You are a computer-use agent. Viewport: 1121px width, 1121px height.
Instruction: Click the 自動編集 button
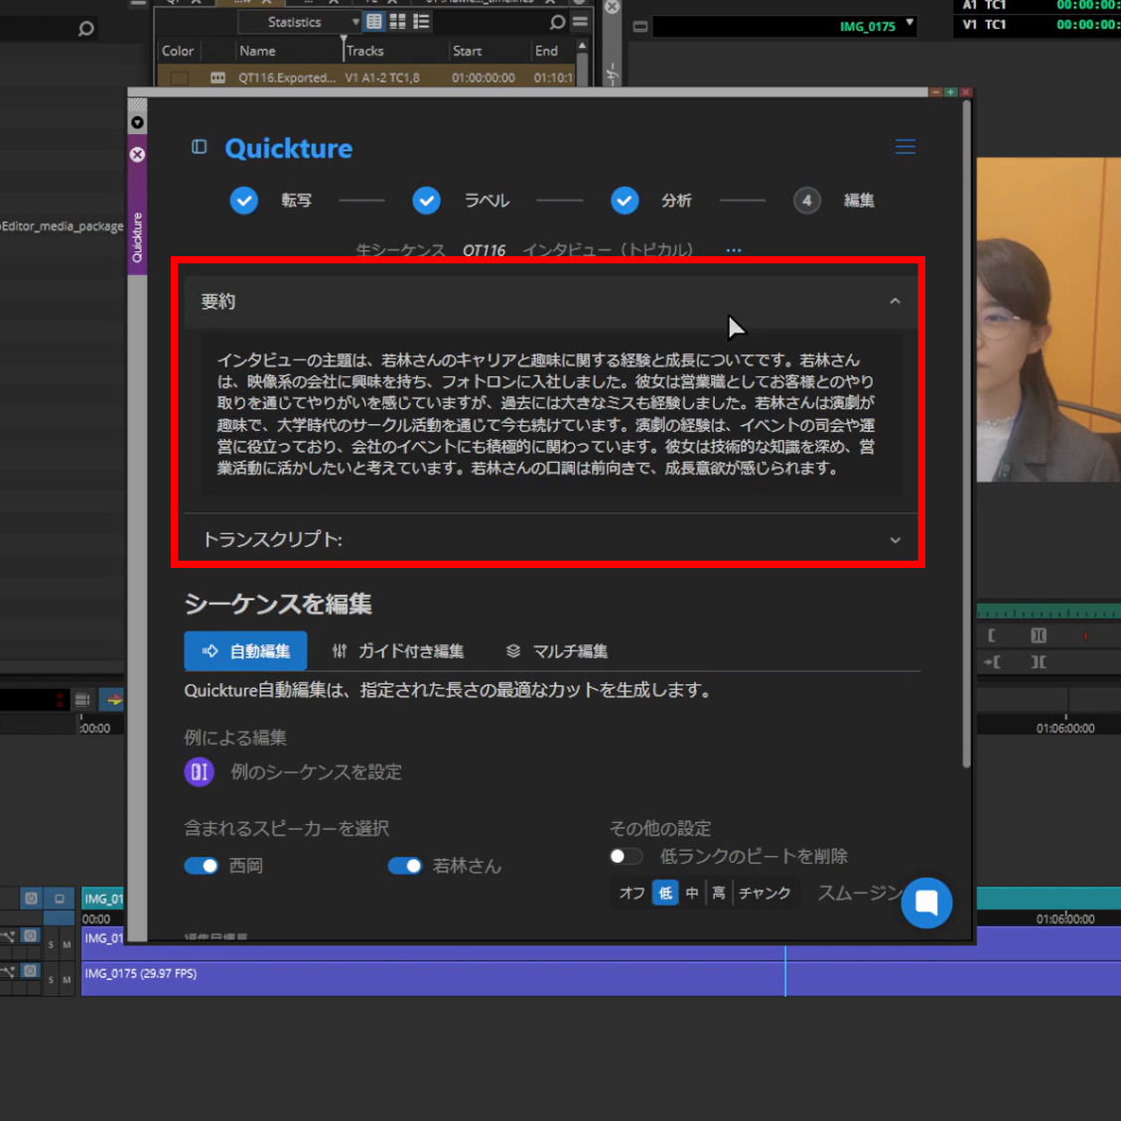click(245, 651)
